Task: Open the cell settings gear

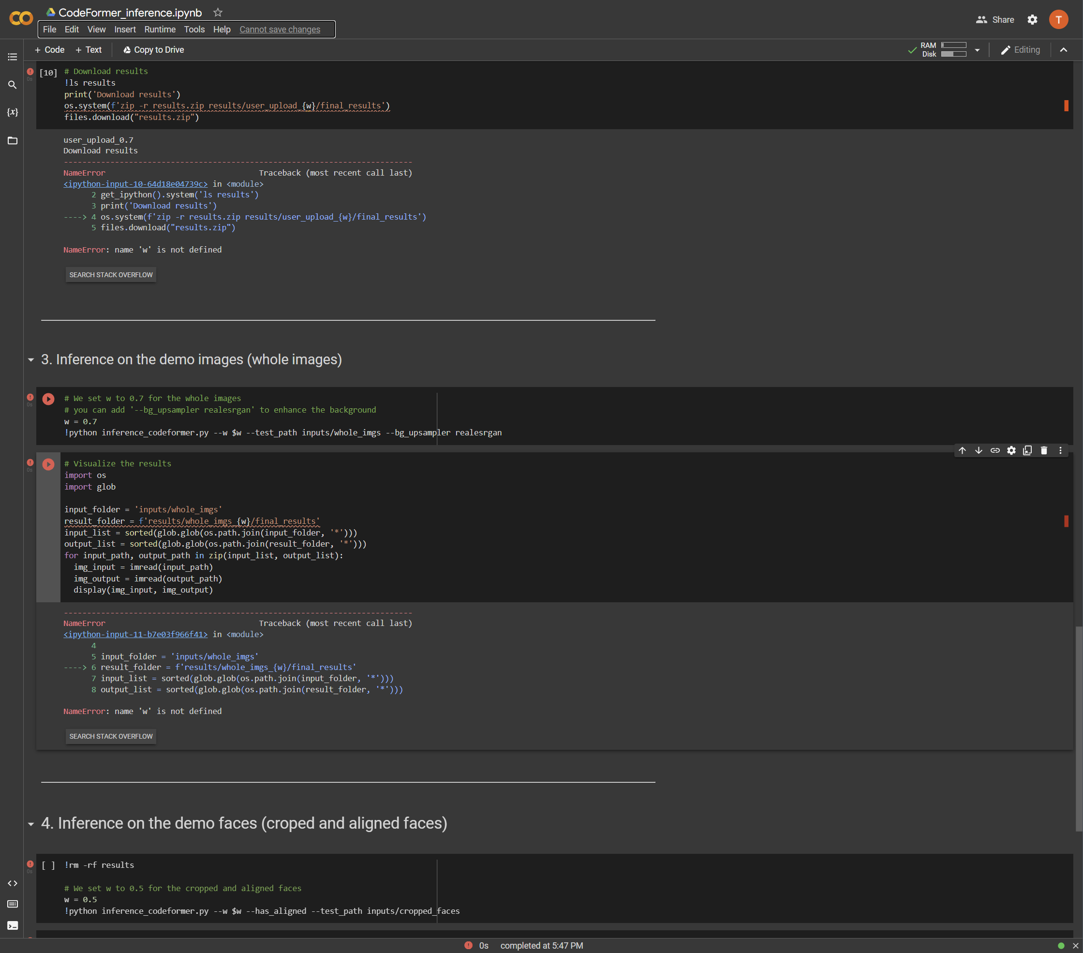Action: coord(1011,450)
